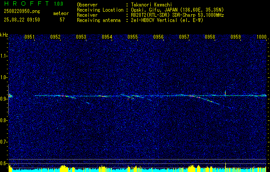Click the 0954 time marker
The image size is (270, 172).
click(x=107, y=37)
